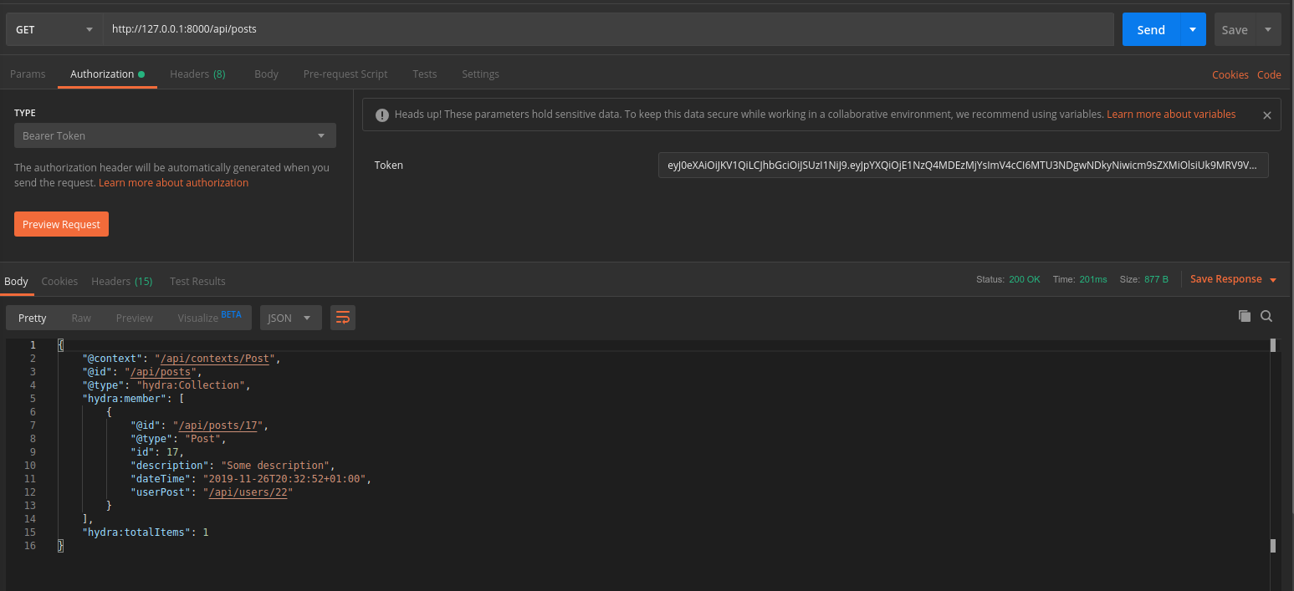Click the response body vertical scrollbar

coord(1273,445)
